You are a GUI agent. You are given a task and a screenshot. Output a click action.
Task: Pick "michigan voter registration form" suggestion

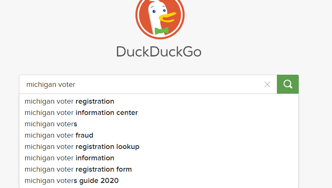tap(159, 170)
